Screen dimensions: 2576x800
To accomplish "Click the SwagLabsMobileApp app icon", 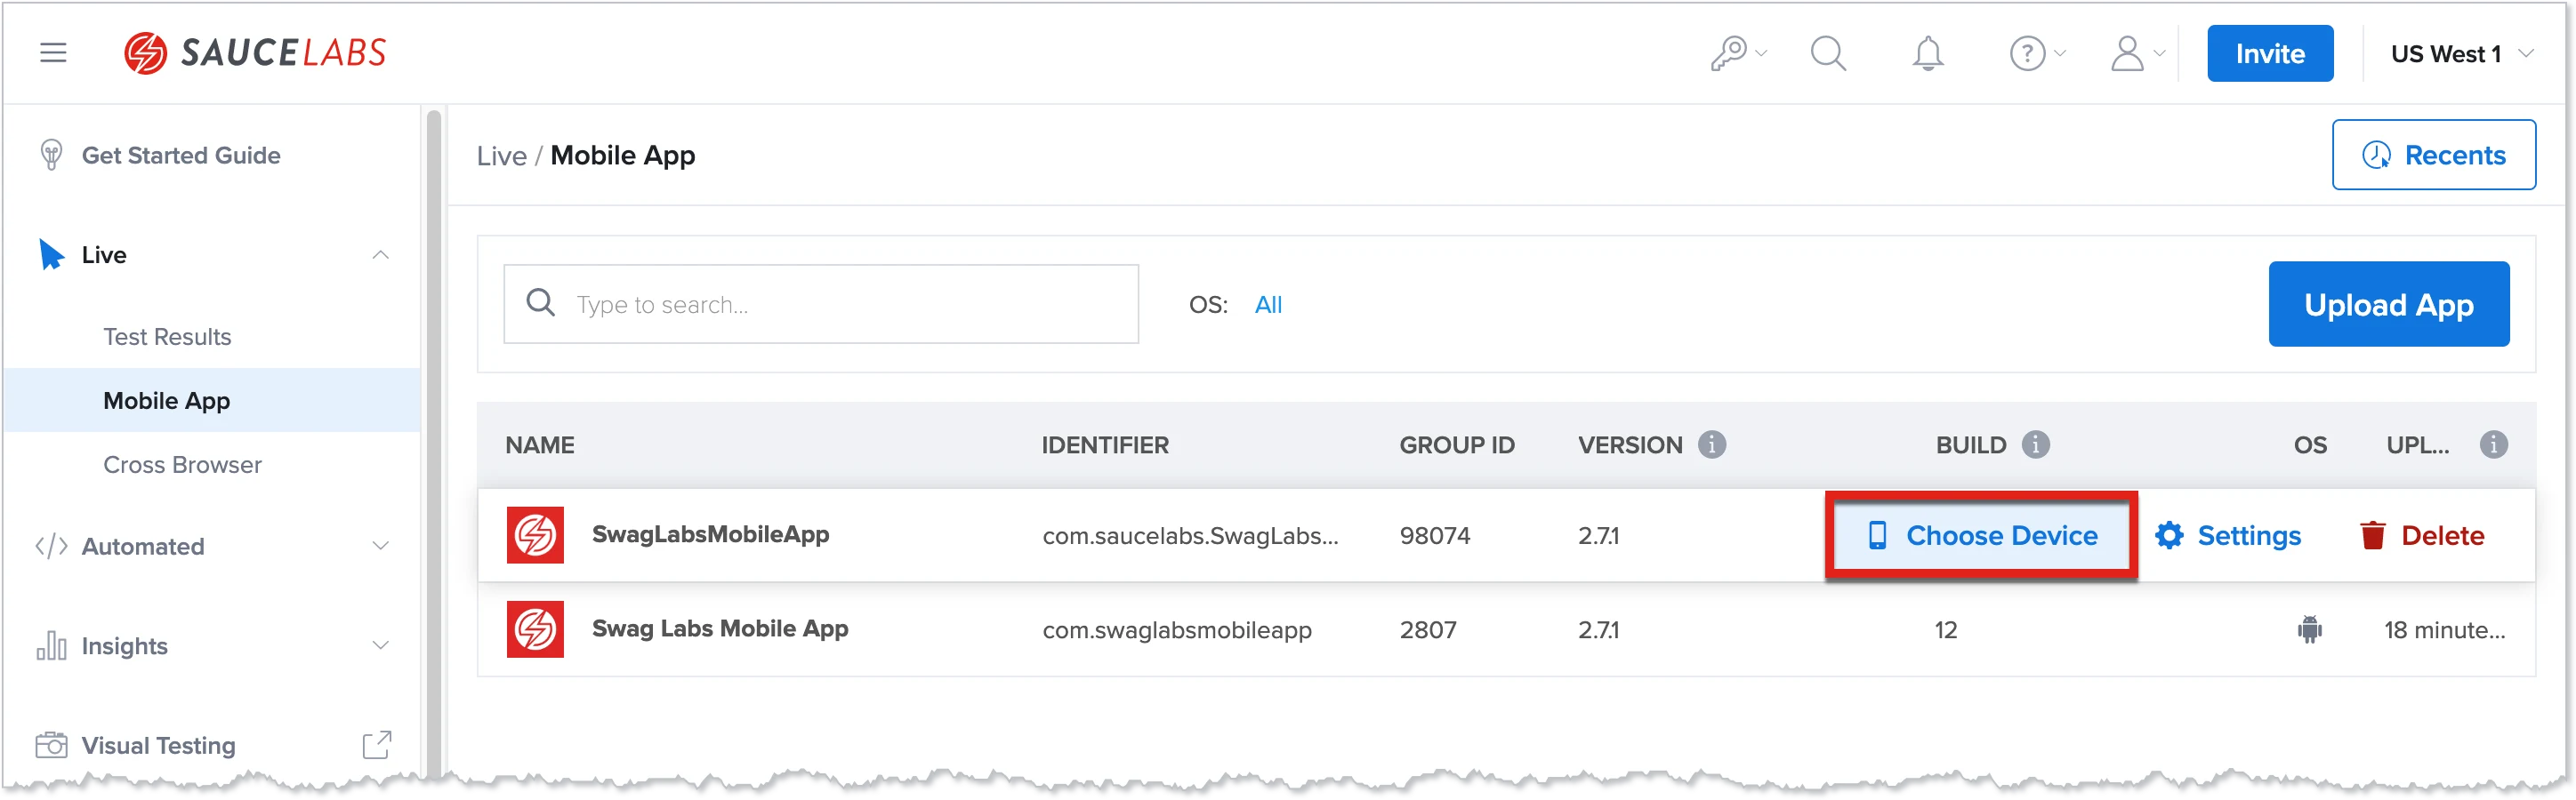I will coord(535,535).
